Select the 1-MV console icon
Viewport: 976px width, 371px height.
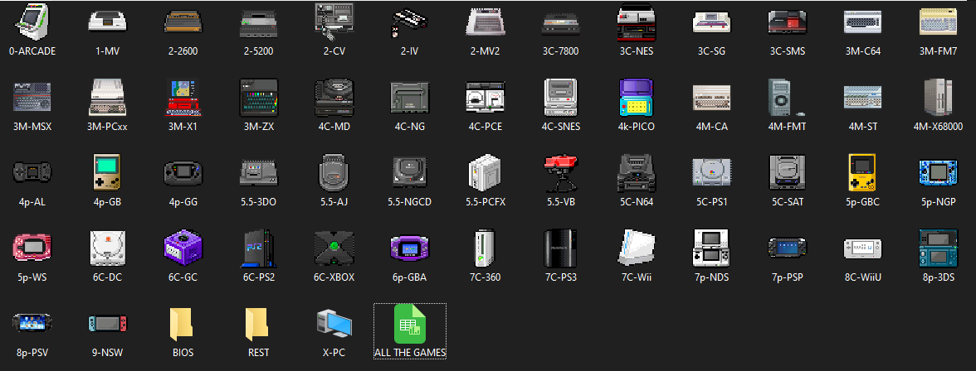point(108,22)
